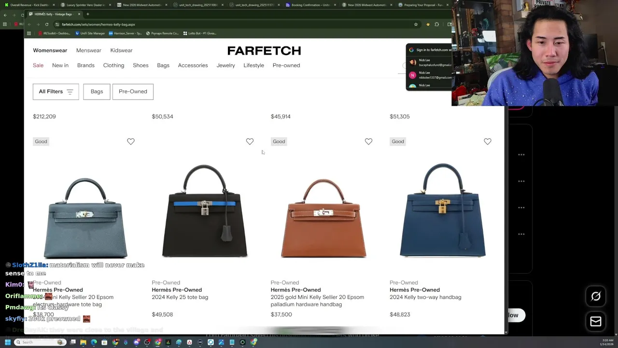Viewport: 618px width, 348px height.
Task: Switch to the Luxury Sprinter Vans Dealer tab
Action: [85, 5]
